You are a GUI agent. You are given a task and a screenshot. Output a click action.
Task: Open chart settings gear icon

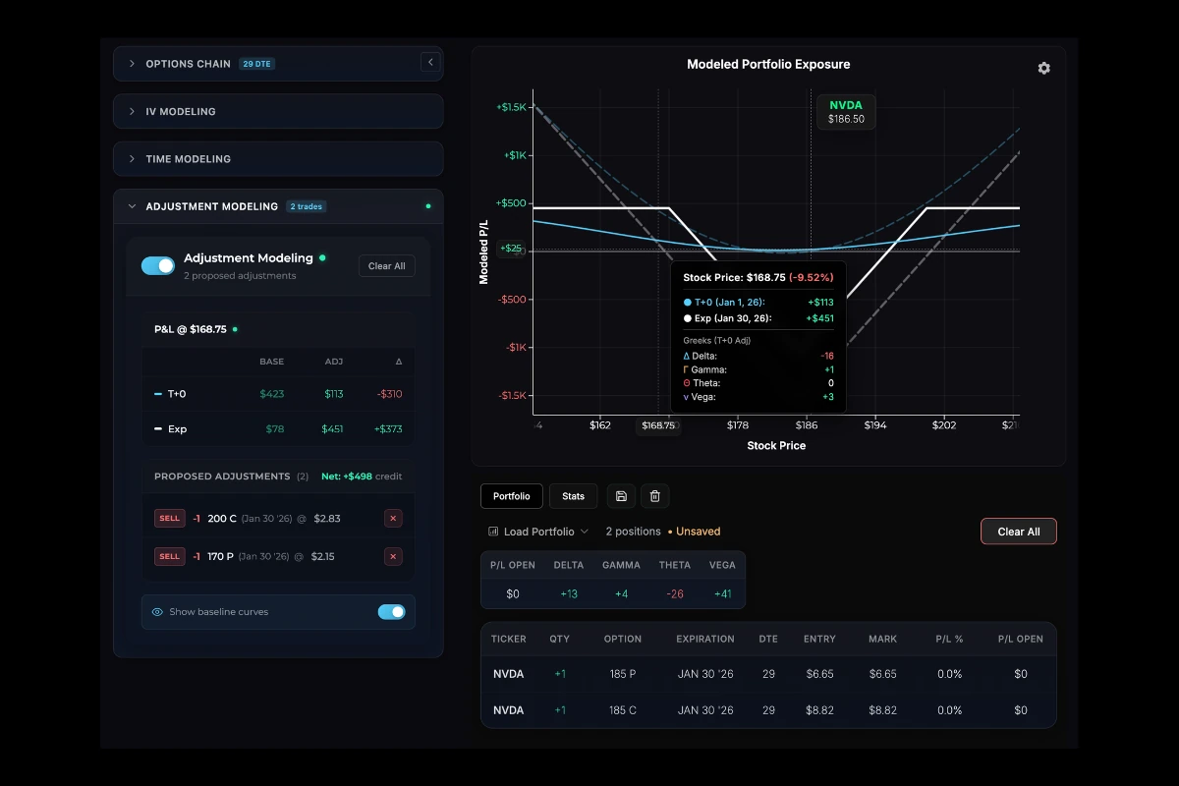(x=1043, y=68)
